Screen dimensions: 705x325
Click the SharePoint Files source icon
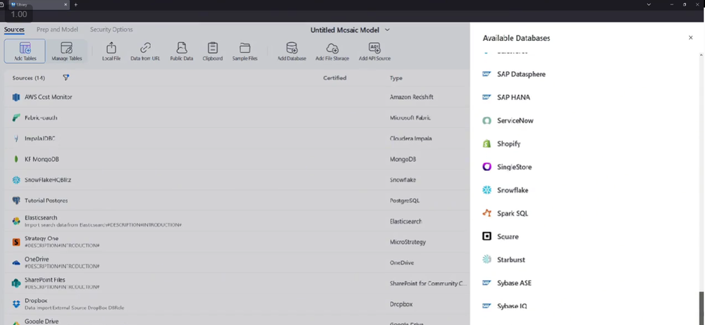pyautogui.click(x=16, y=283)
